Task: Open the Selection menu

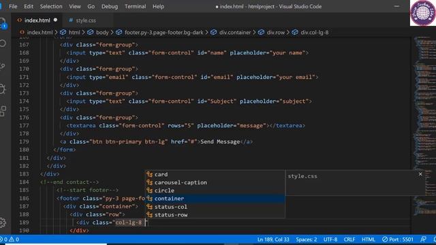Action: click(51, 6)
